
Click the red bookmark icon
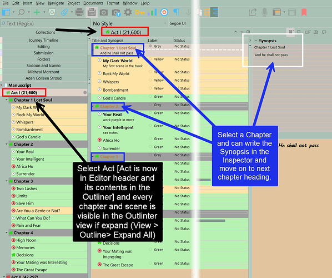[x=304, y=12]
